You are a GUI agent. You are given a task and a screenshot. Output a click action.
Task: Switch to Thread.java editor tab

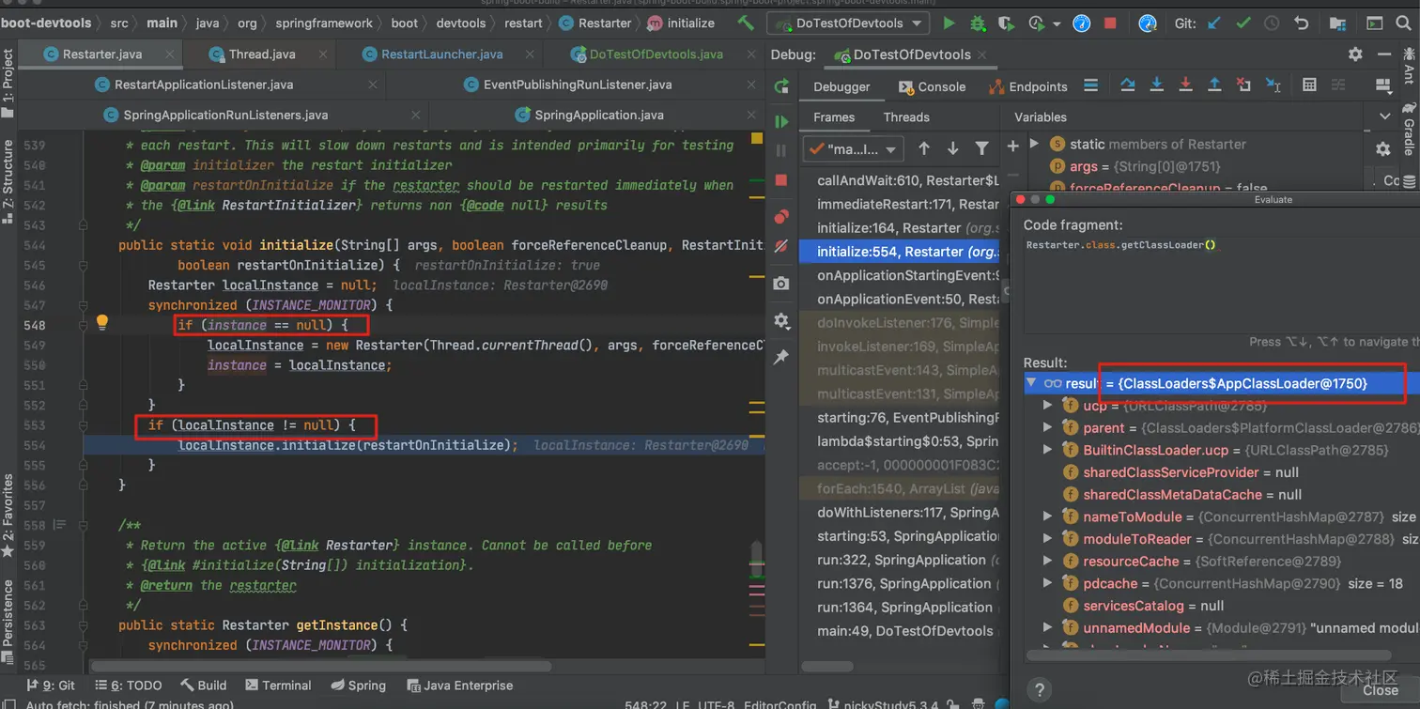click(262, 54)
